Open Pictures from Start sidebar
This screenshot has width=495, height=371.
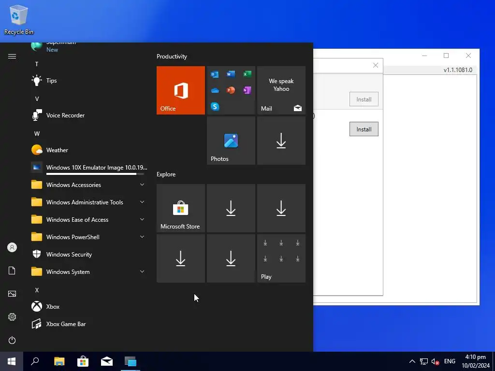pyautogui.click(x=12, y=294)
